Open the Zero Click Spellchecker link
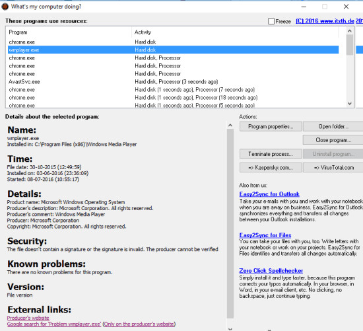 (x=271, y=270)
